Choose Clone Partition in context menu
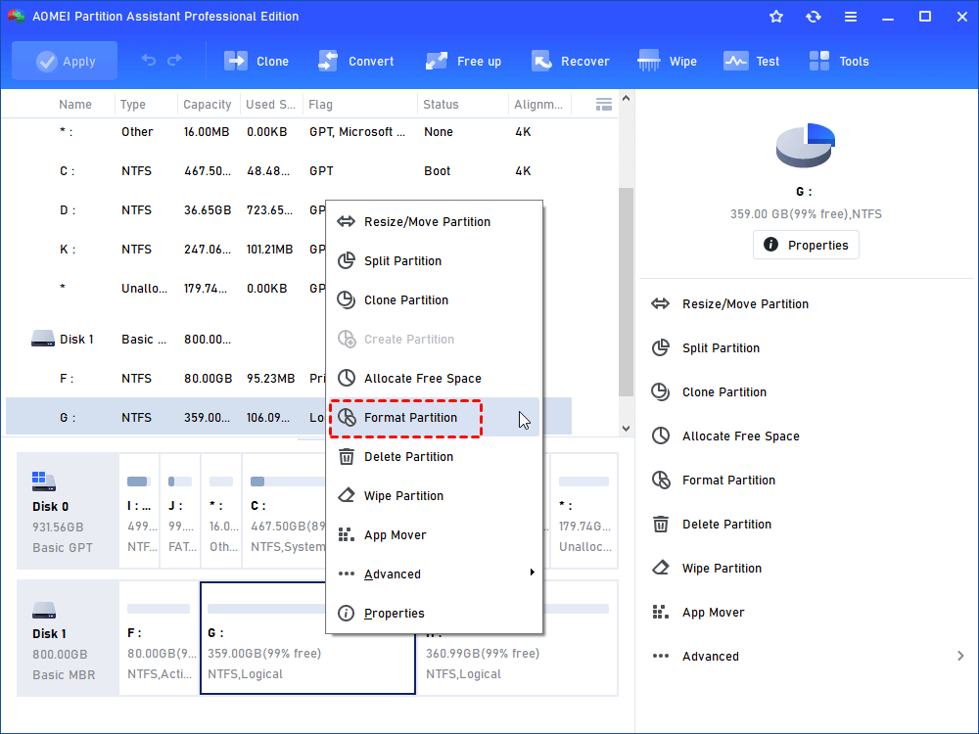This screenshot has width=979, height=734. point(435,300)
